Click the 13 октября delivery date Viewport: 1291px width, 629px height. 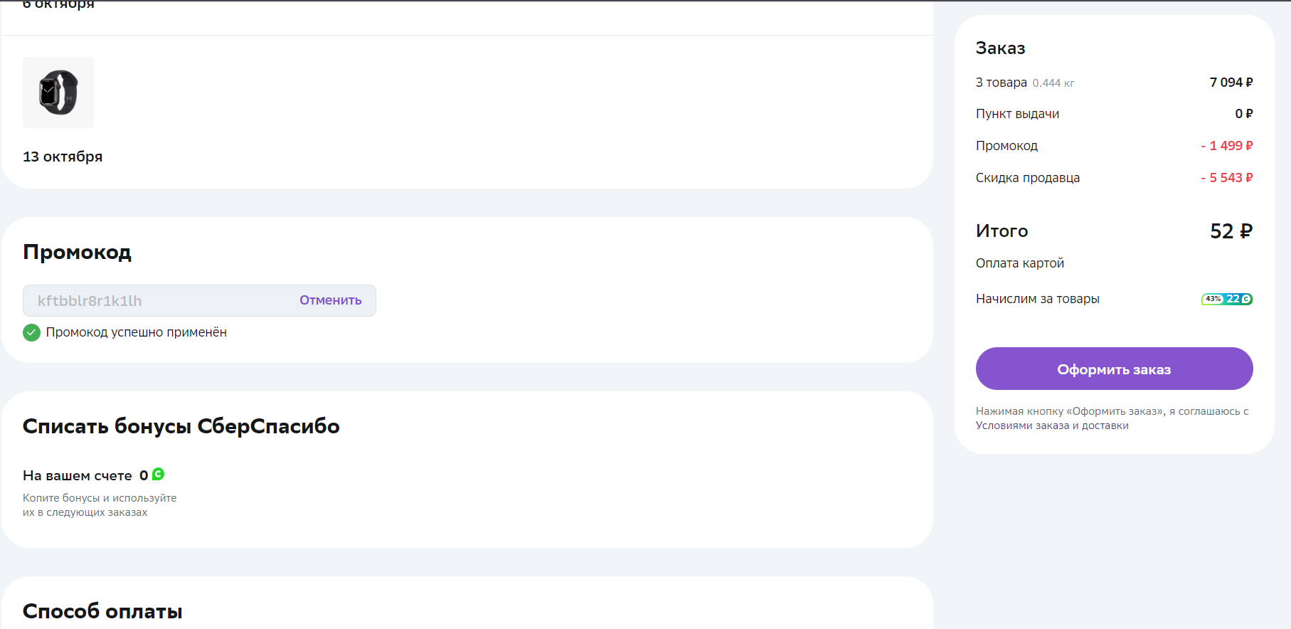click(63, 157)
